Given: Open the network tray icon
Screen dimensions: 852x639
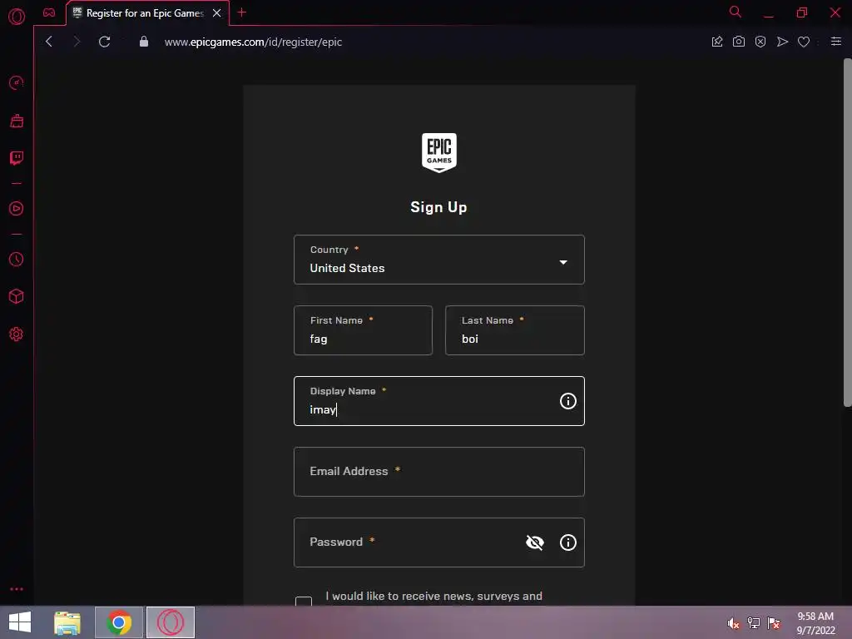Looking at the screenshot, I should point(754,623).
